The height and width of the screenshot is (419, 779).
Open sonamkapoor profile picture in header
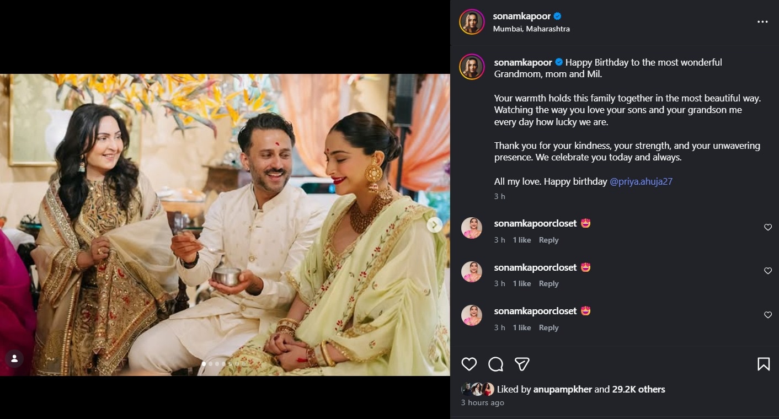[472, 22]
